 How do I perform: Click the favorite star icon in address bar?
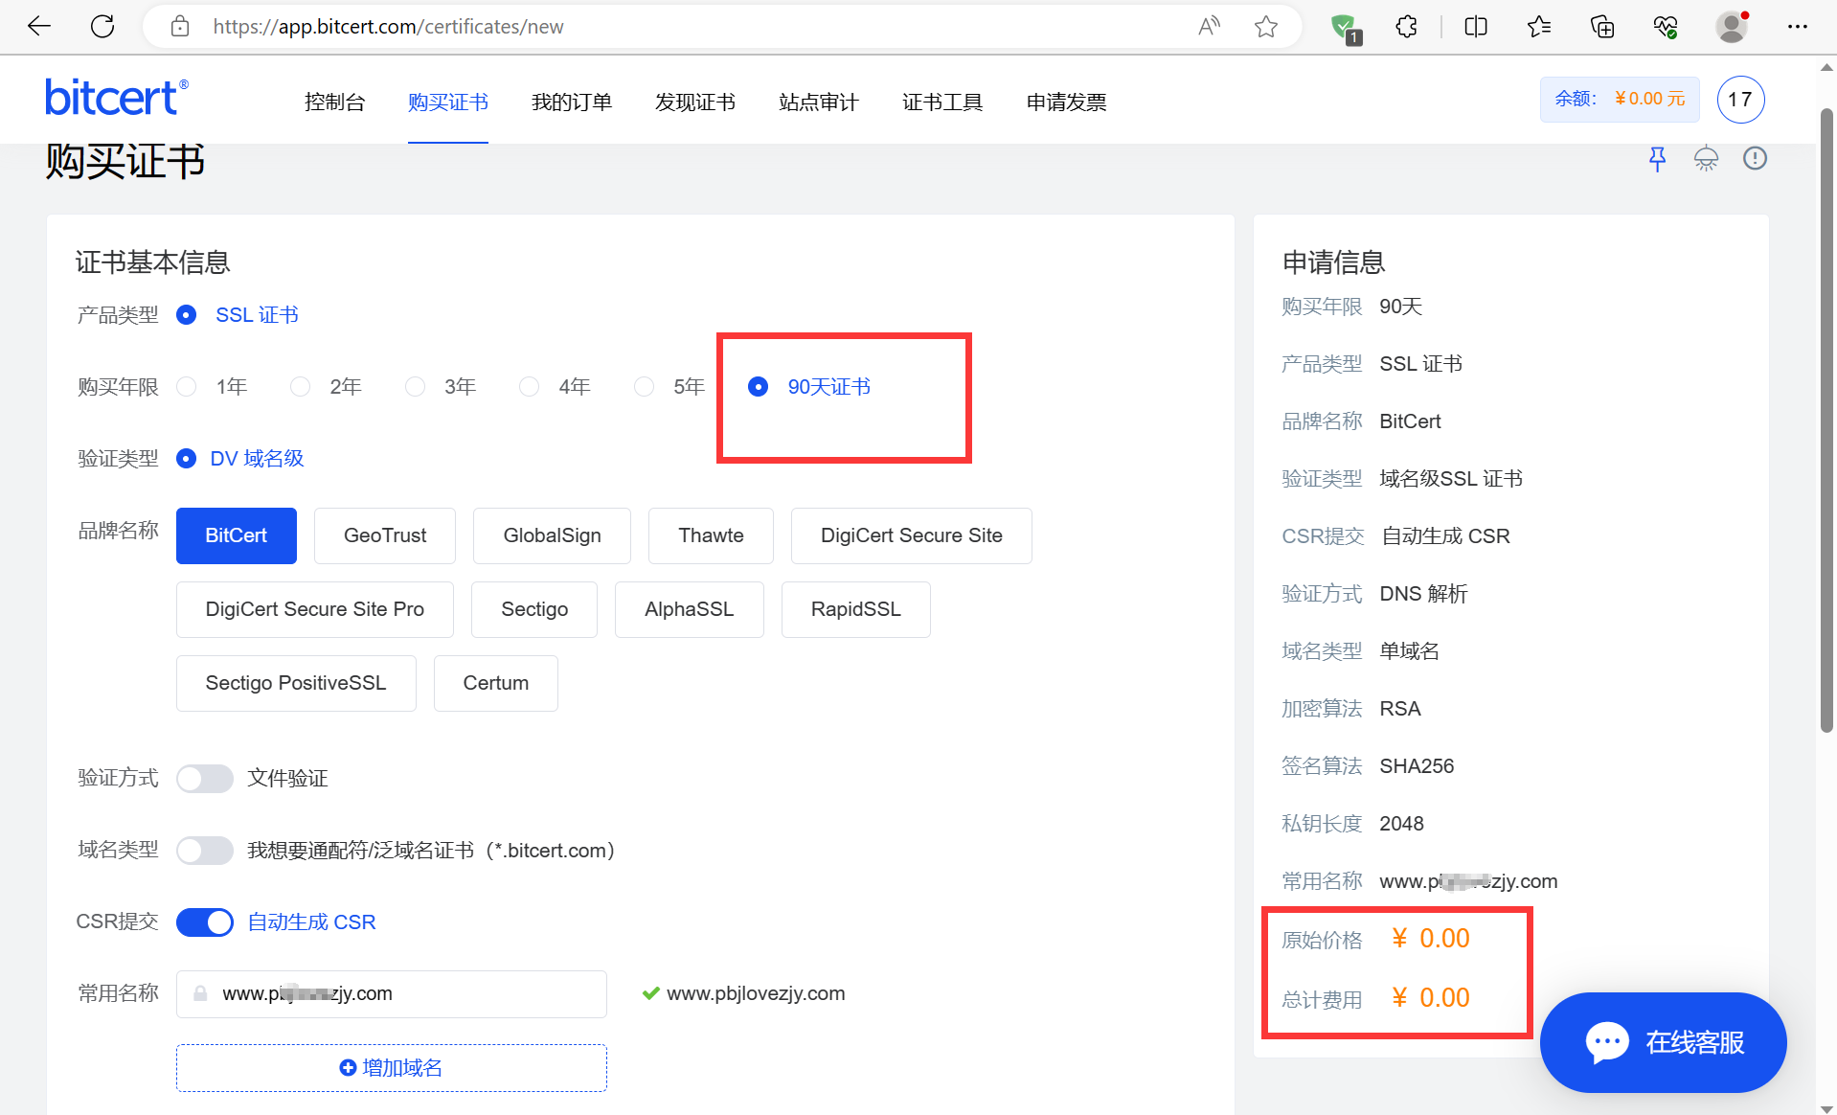click(1265, 26)
